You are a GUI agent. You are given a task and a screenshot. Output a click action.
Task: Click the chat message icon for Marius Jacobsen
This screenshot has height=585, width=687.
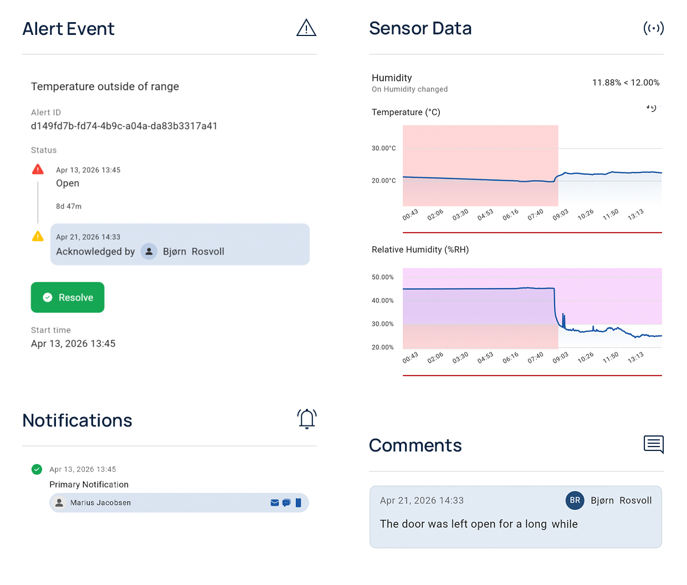click(286, 503)
